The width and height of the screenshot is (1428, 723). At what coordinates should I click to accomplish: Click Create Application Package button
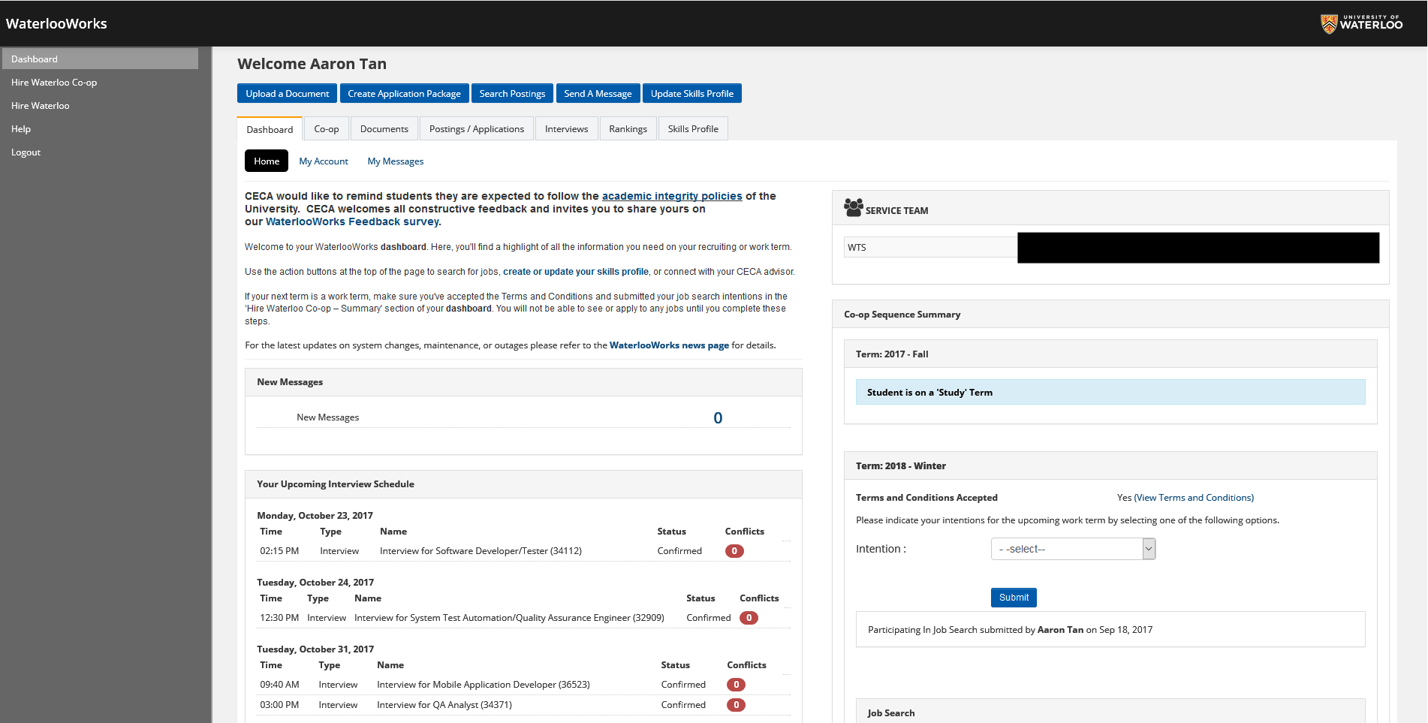click(x=405, y=93)
